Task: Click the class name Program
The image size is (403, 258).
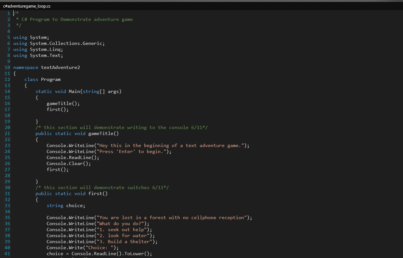Action: 51,79
